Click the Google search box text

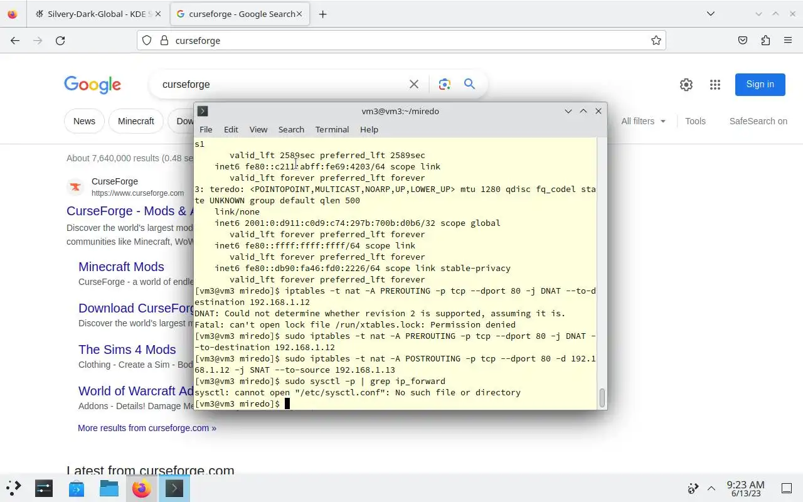pos(186,84)
